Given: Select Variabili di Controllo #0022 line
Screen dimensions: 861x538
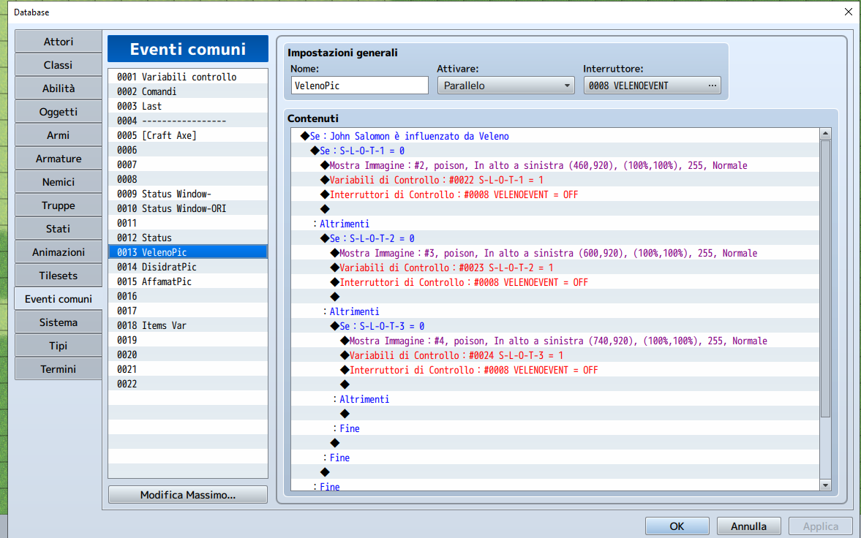Looking at the screenshot, I should 556,180.
